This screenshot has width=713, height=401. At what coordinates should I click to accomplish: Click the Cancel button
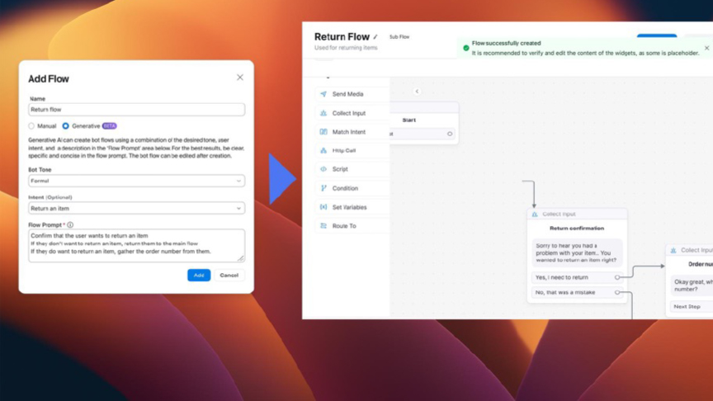tap(229, 275)
